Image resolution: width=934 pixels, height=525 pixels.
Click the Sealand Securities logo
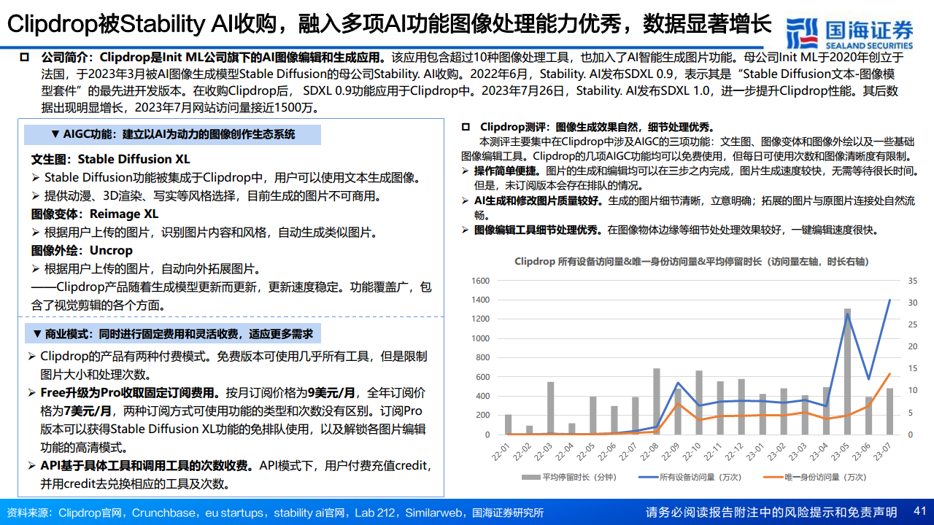point(851,34)
